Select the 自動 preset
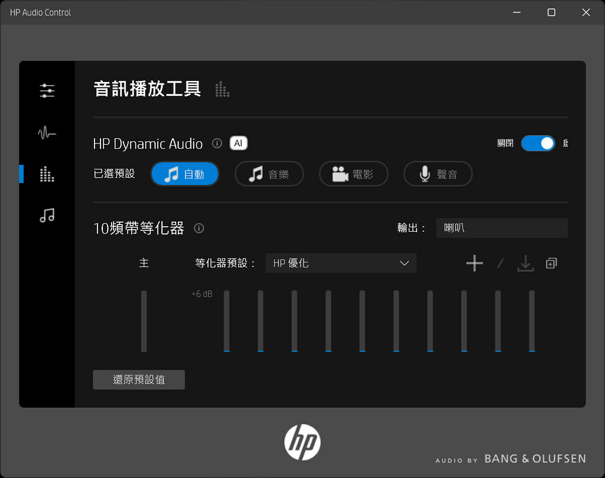Screen dimensions: 605x478 coord(185,174)
